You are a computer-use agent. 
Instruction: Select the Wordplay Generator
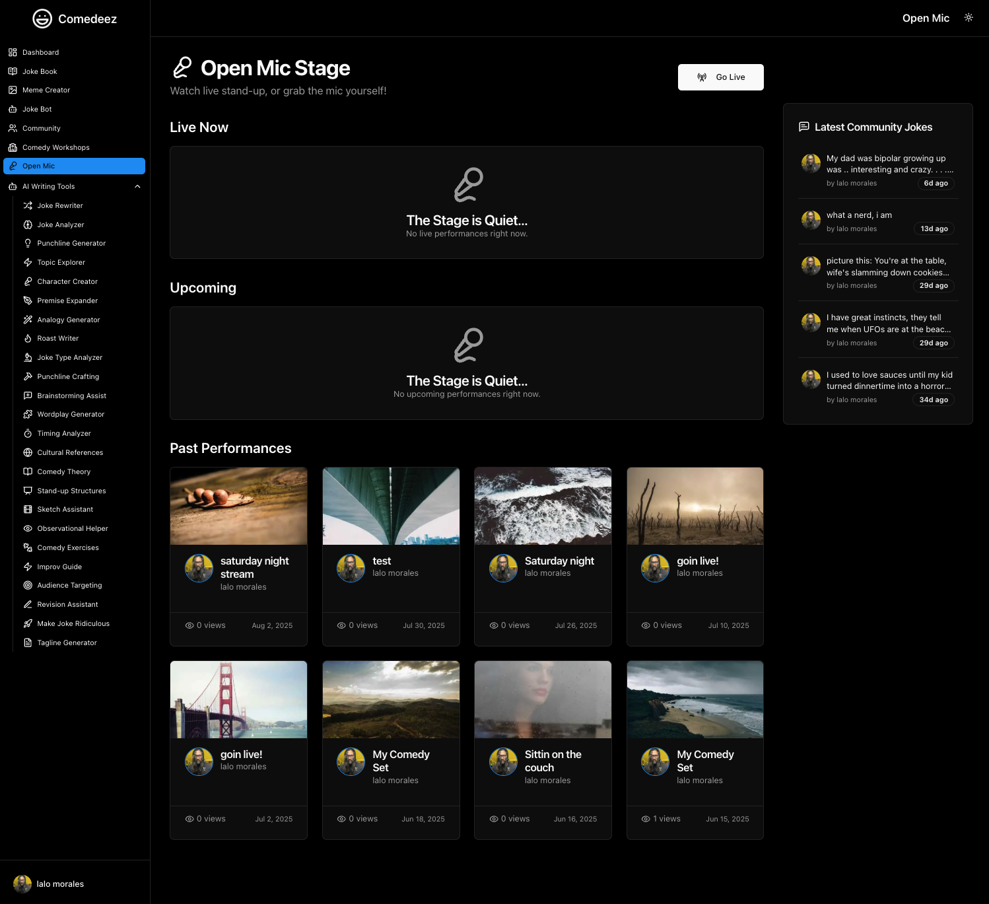coord(71,414)
